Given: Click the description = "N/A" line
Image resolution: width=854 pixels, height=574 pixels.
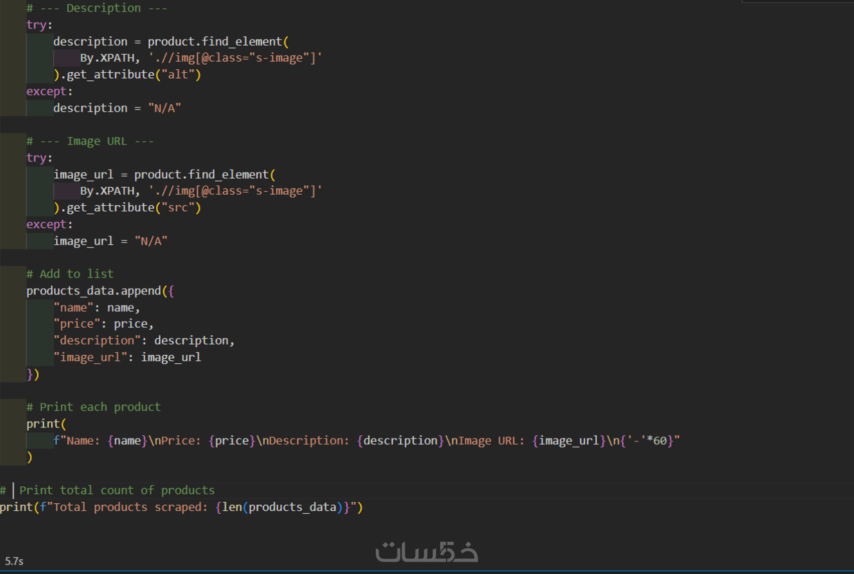Looking at the screenshot, I should click(x=117, y=108).
